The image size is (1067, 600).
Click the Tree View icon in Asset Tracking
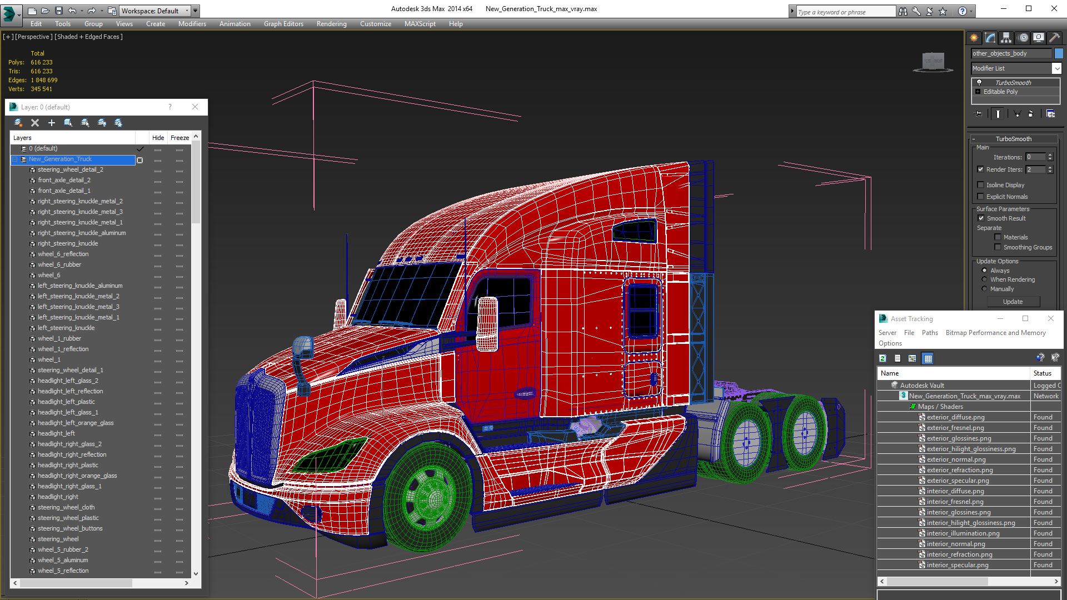pos(912,358)
